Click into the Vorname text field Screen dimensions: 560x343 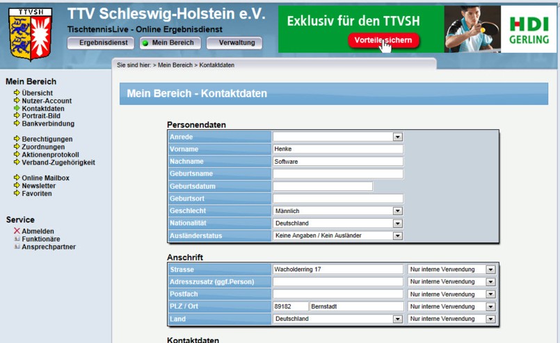[338, 149]
